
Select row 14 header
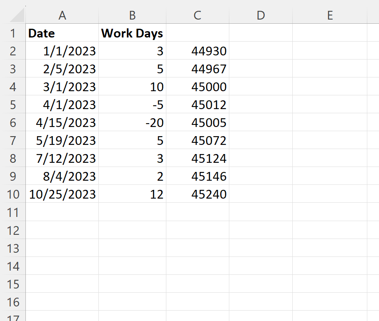tap(13, 266)
